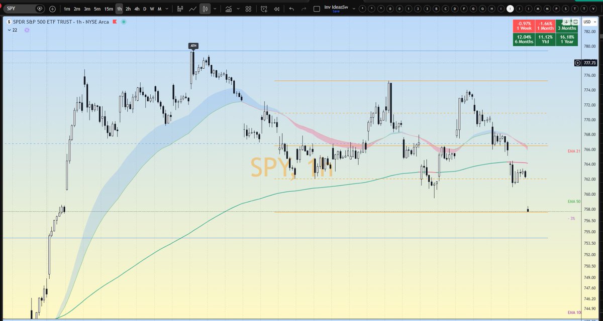The image size is (603, 321).
Task: Switch to the 2h interval
Action: pos(128,9)
